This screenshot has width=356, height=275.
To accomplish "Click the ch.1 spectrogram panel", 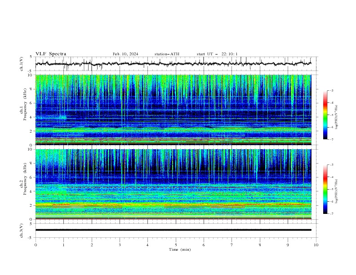I will [x=174, y=110].
